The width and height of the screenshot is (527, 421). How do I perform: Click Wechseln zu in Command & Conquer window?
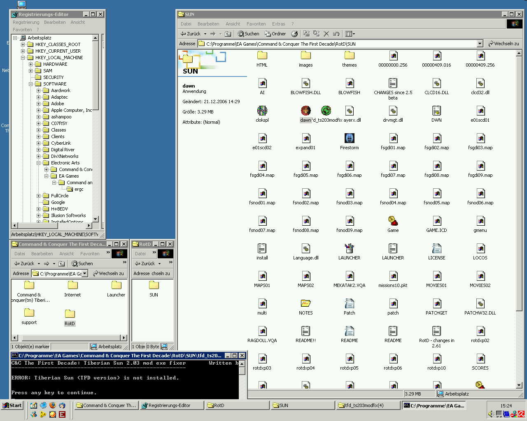[108, 273]
